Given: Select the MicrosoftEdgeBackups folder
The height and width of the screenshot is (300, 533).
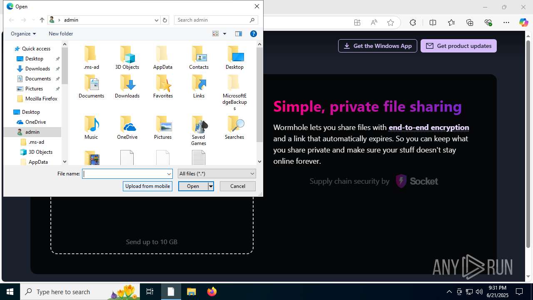Looking at the screenshot, I should tap(234, 92).
